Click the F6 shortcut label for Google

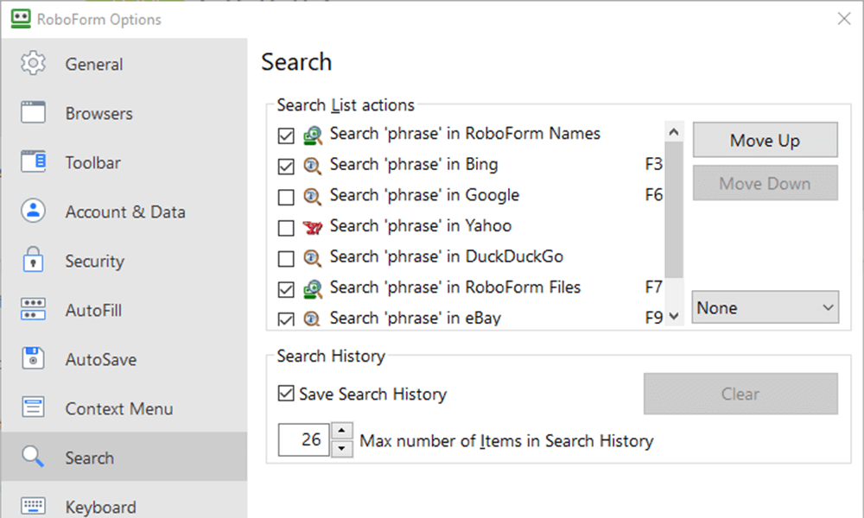tap(653, 195)
